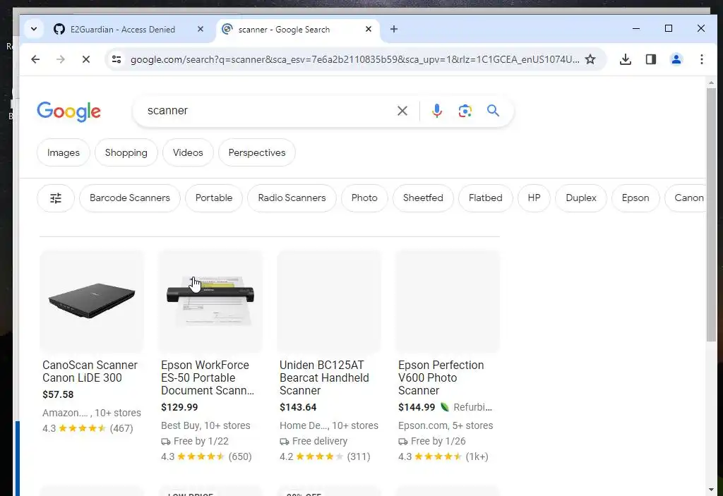View site information icon in address bar
Image resolution: width=723 pixels, height=496 pixels.
pyautogui.click(x=116, y=59)
